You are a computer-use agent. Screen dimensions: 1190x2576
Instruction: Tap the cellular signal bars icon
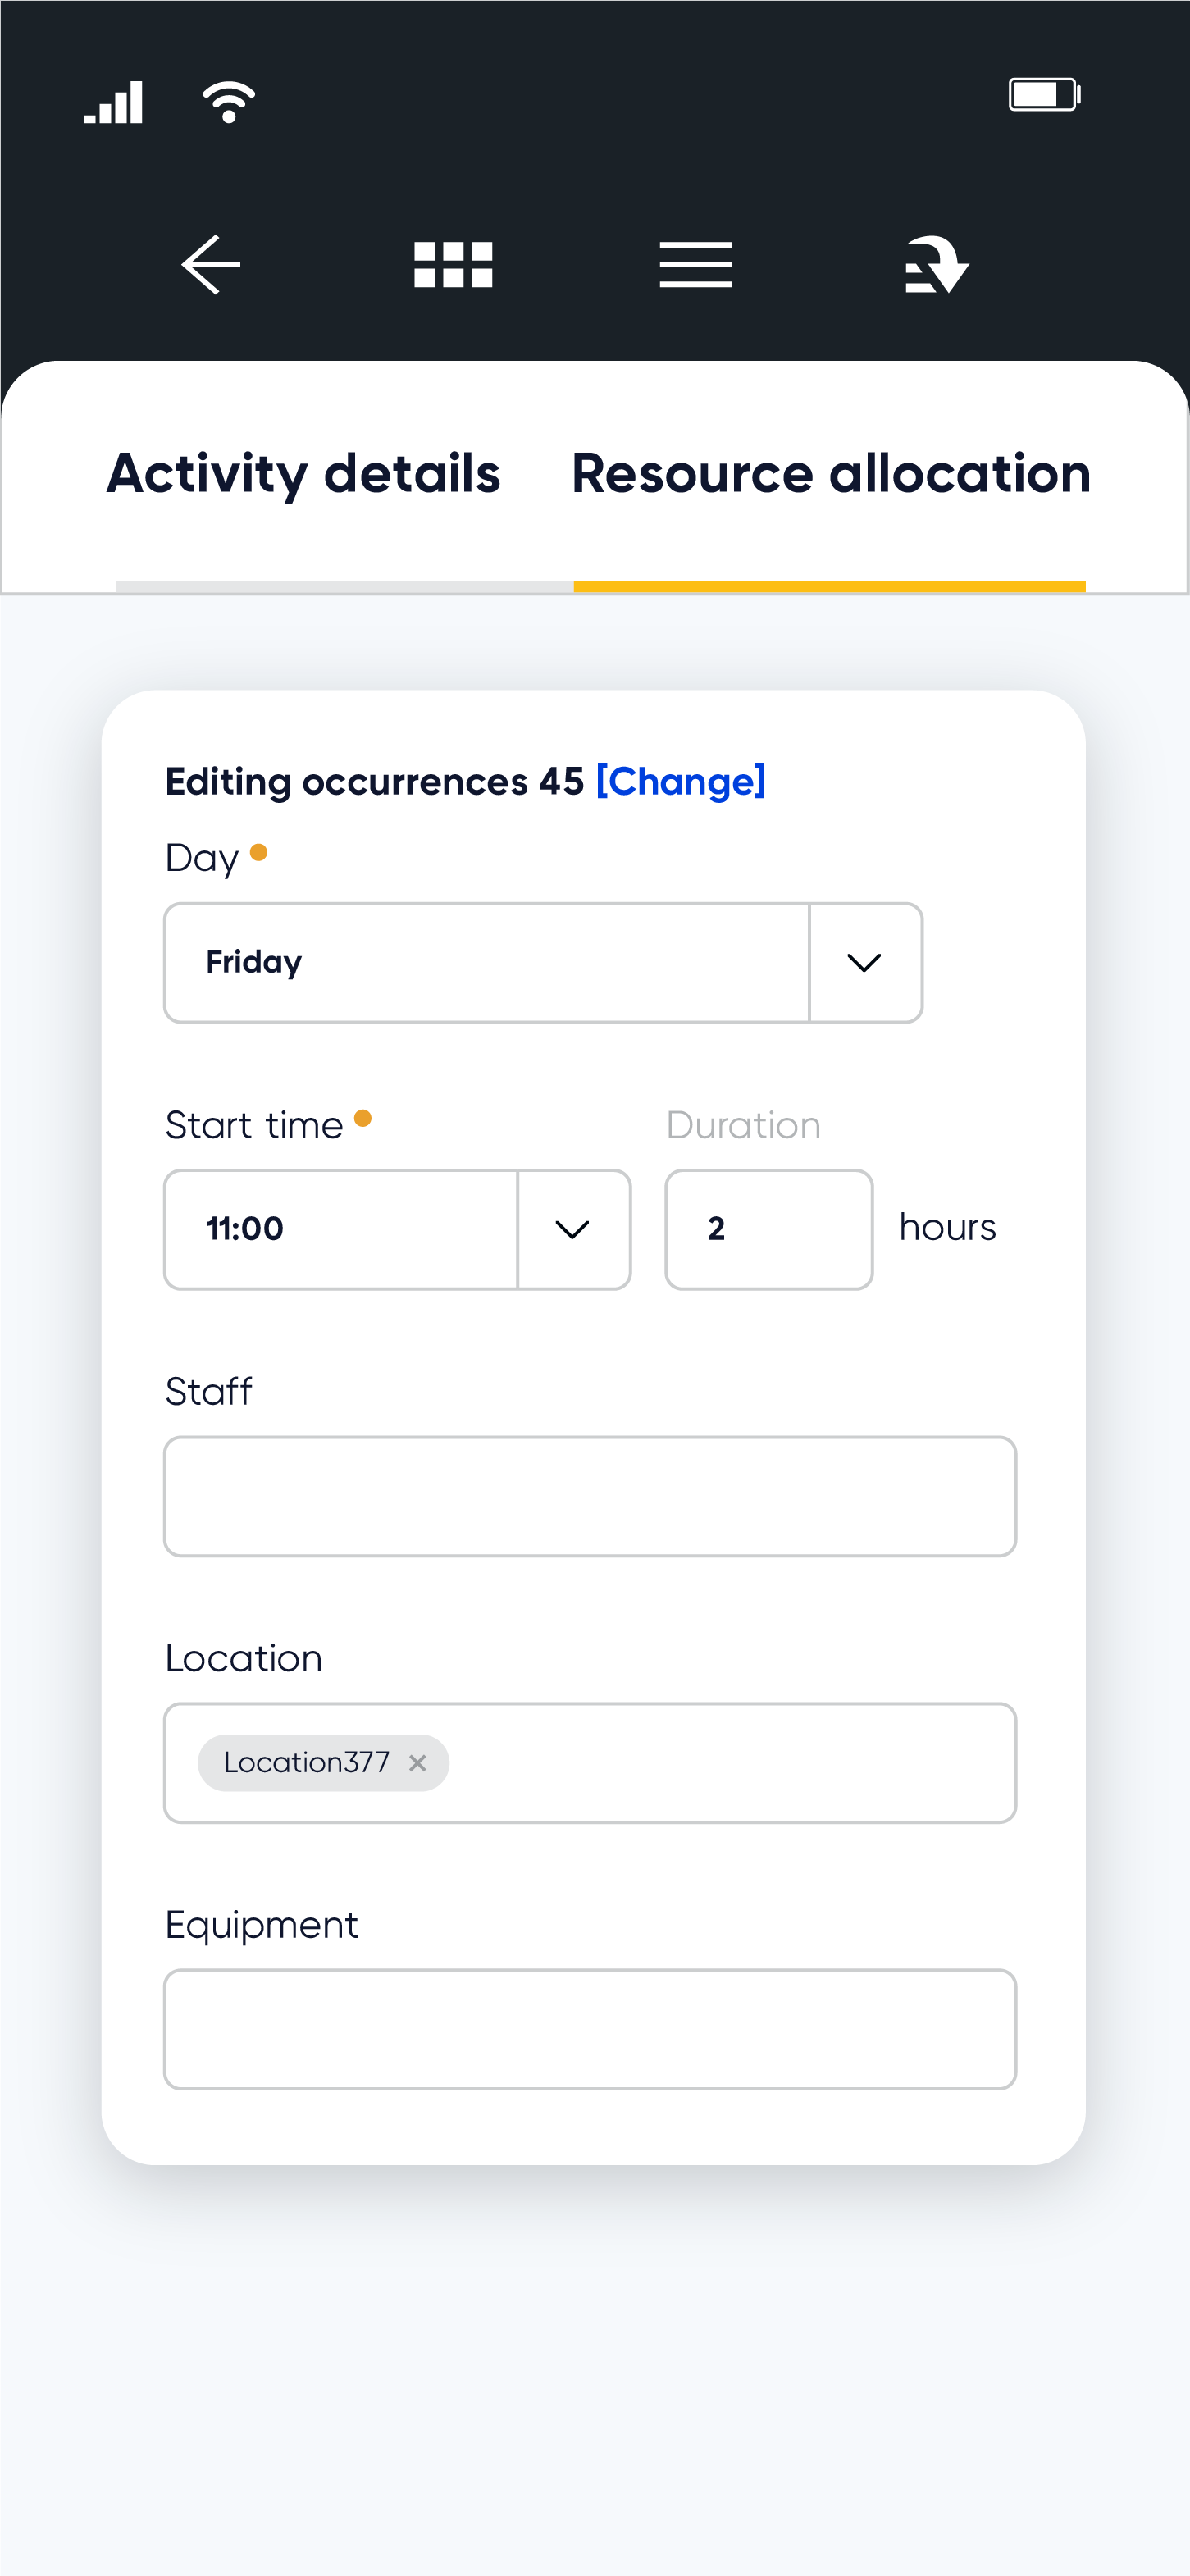113,102
